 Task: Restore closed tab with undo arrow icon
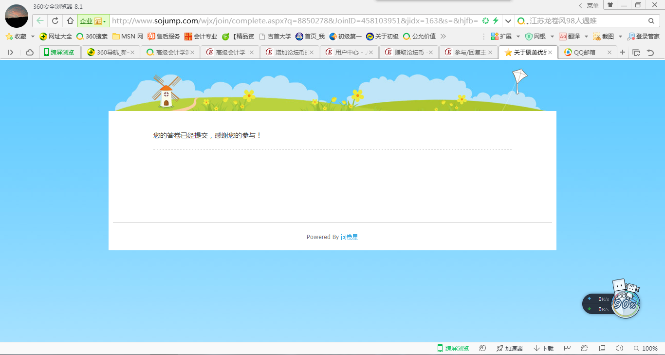pos(650,53)
